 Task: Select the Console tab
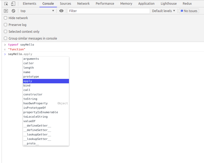tap(48, 3)
